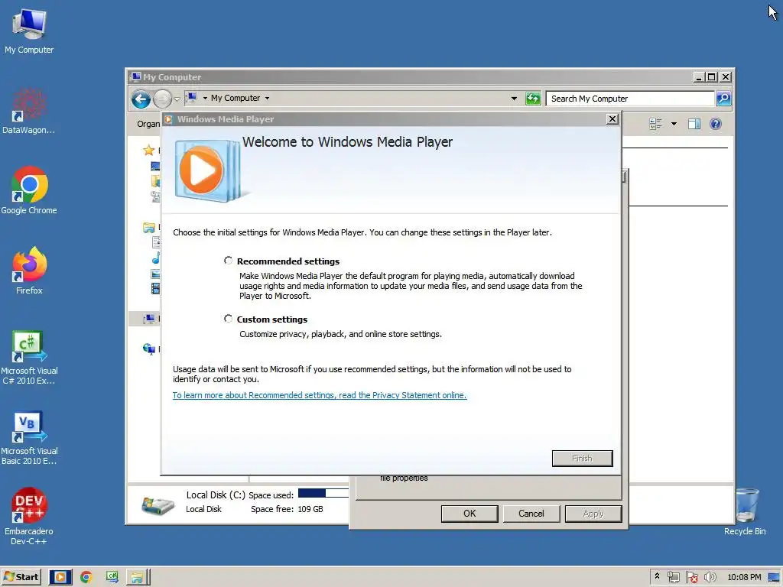The image size is (783, 587).
Task: Launch Firefox from the desktop
Action: (x=29, y=271)
